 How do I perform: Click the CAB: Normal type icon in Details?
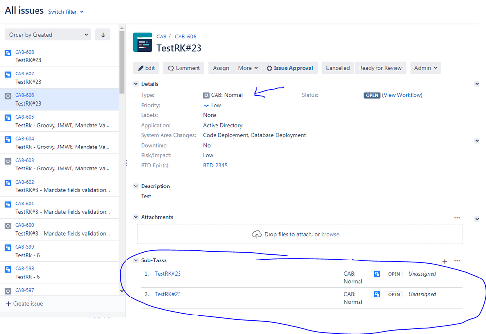coord(206,95)
